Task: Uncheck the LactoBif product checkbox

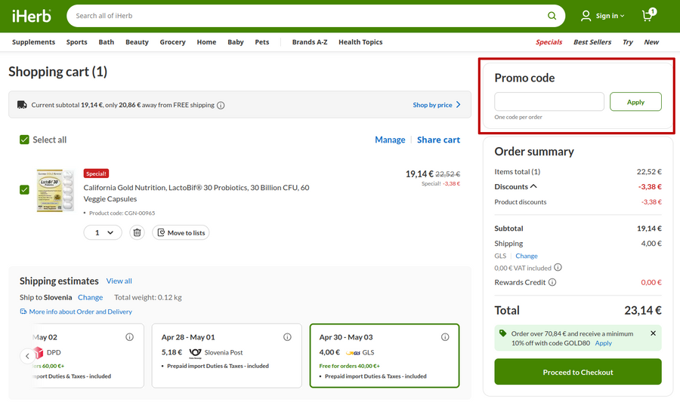Action: click(x=24, y=189)
